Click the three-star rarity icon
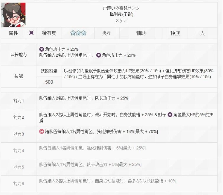Viewport: 223px width, 195px height. pos(78,33)
